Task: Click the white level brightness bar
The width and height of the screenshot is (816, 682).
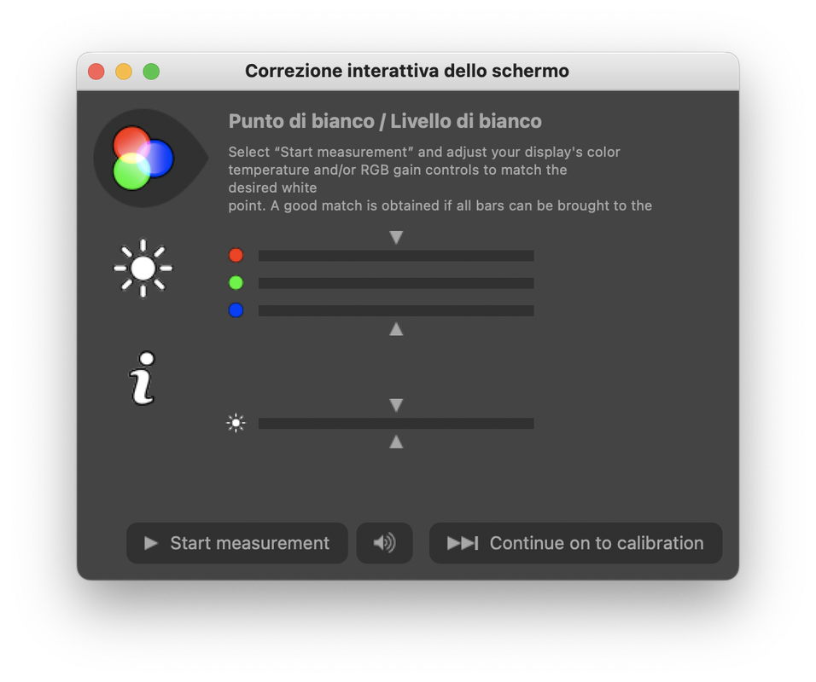Action: [x=396, y=424]
